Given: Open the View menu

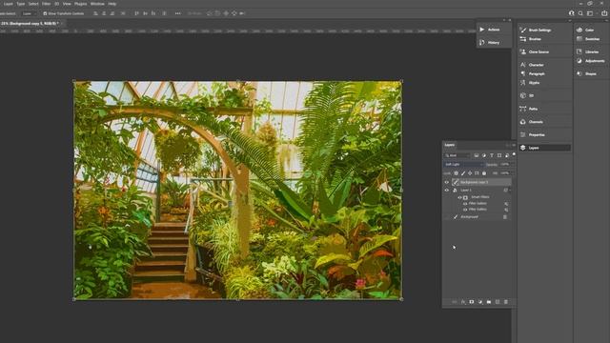Looking at the screenshot, I should tap(67, 4).
